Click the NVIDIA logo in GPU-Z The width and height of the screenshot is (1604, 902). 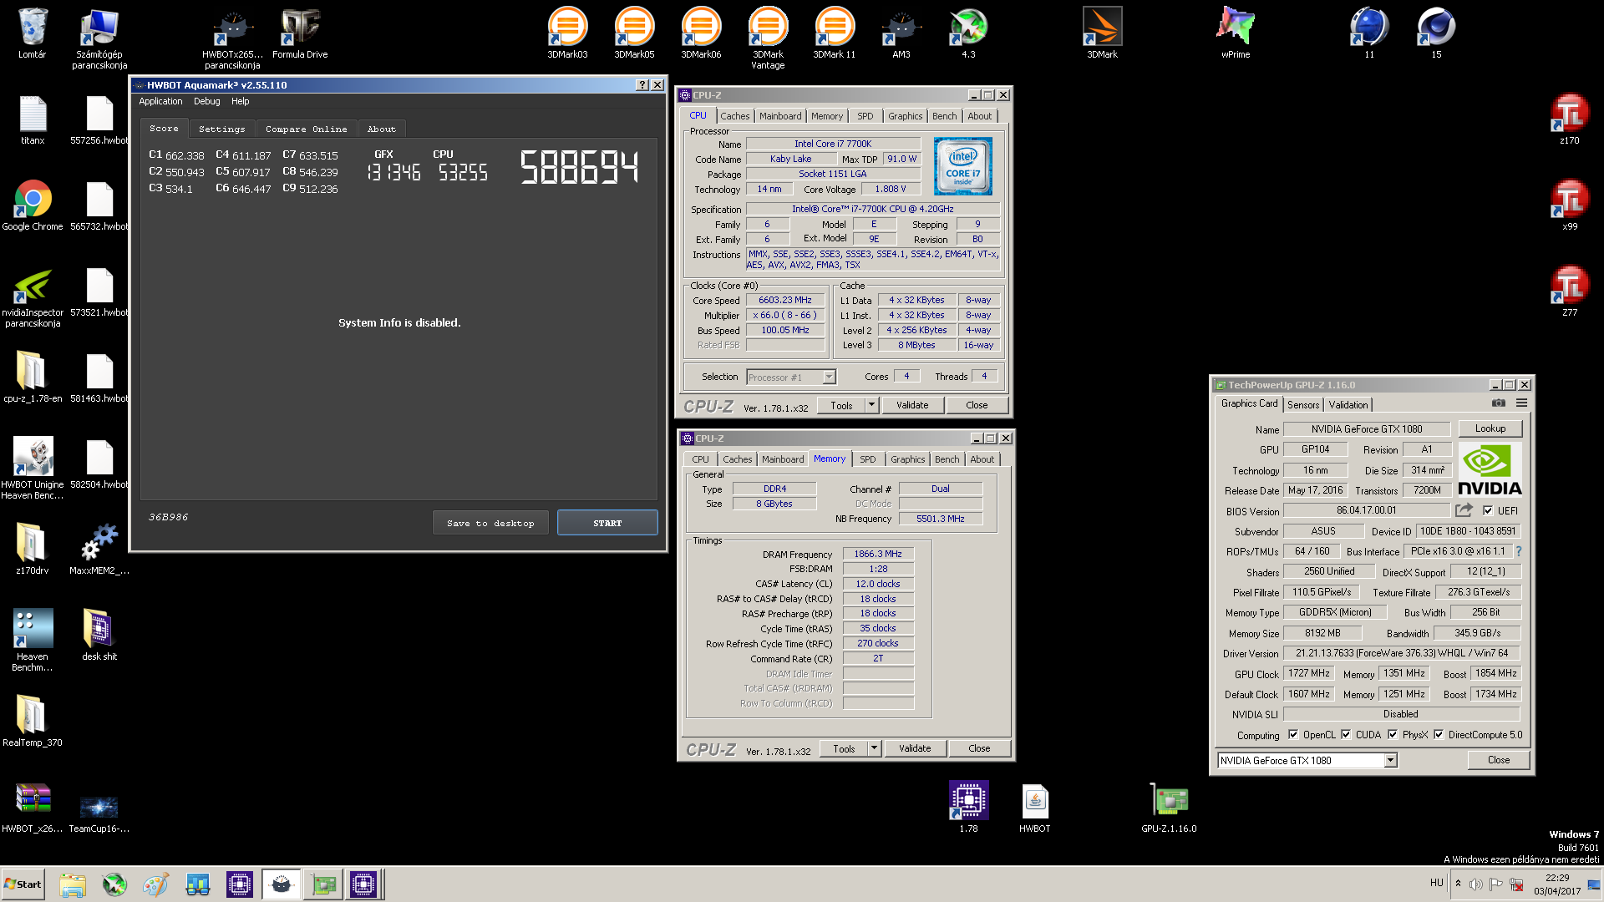point(1490,468)
